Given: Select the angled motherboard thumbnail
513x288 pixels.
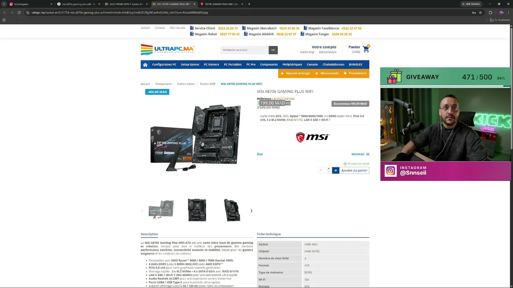Looking at the screenshot, I should (x=232, y=210).
